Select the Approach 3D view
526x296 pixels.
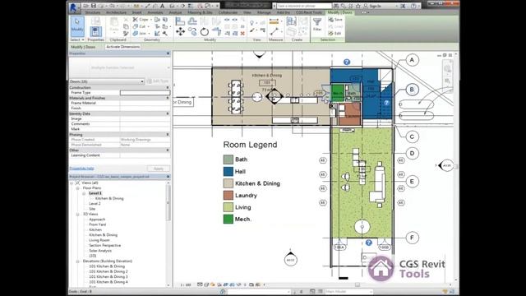pyautogui.click(x=97, y=220)
